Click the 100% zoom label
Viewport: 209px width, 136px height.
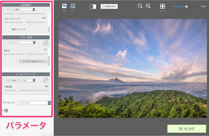(x=204, y=6)
